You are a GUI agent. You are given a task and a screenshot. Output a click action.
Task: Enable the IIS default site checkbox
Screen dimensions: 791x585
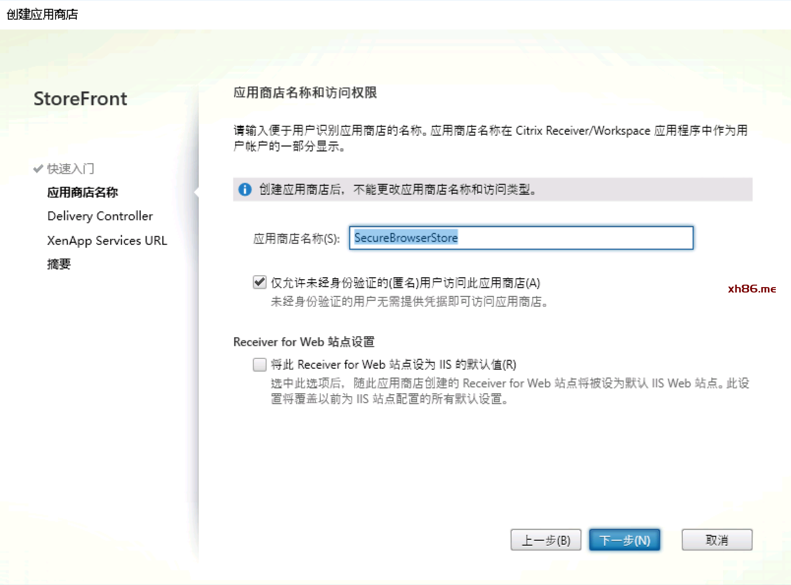(x=259, y=364)
